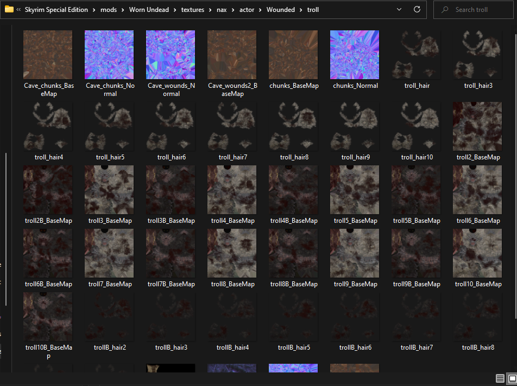
Task: Select troll5B_BaseMap texture
Action: pyautogui.click(x=416, y=195)
